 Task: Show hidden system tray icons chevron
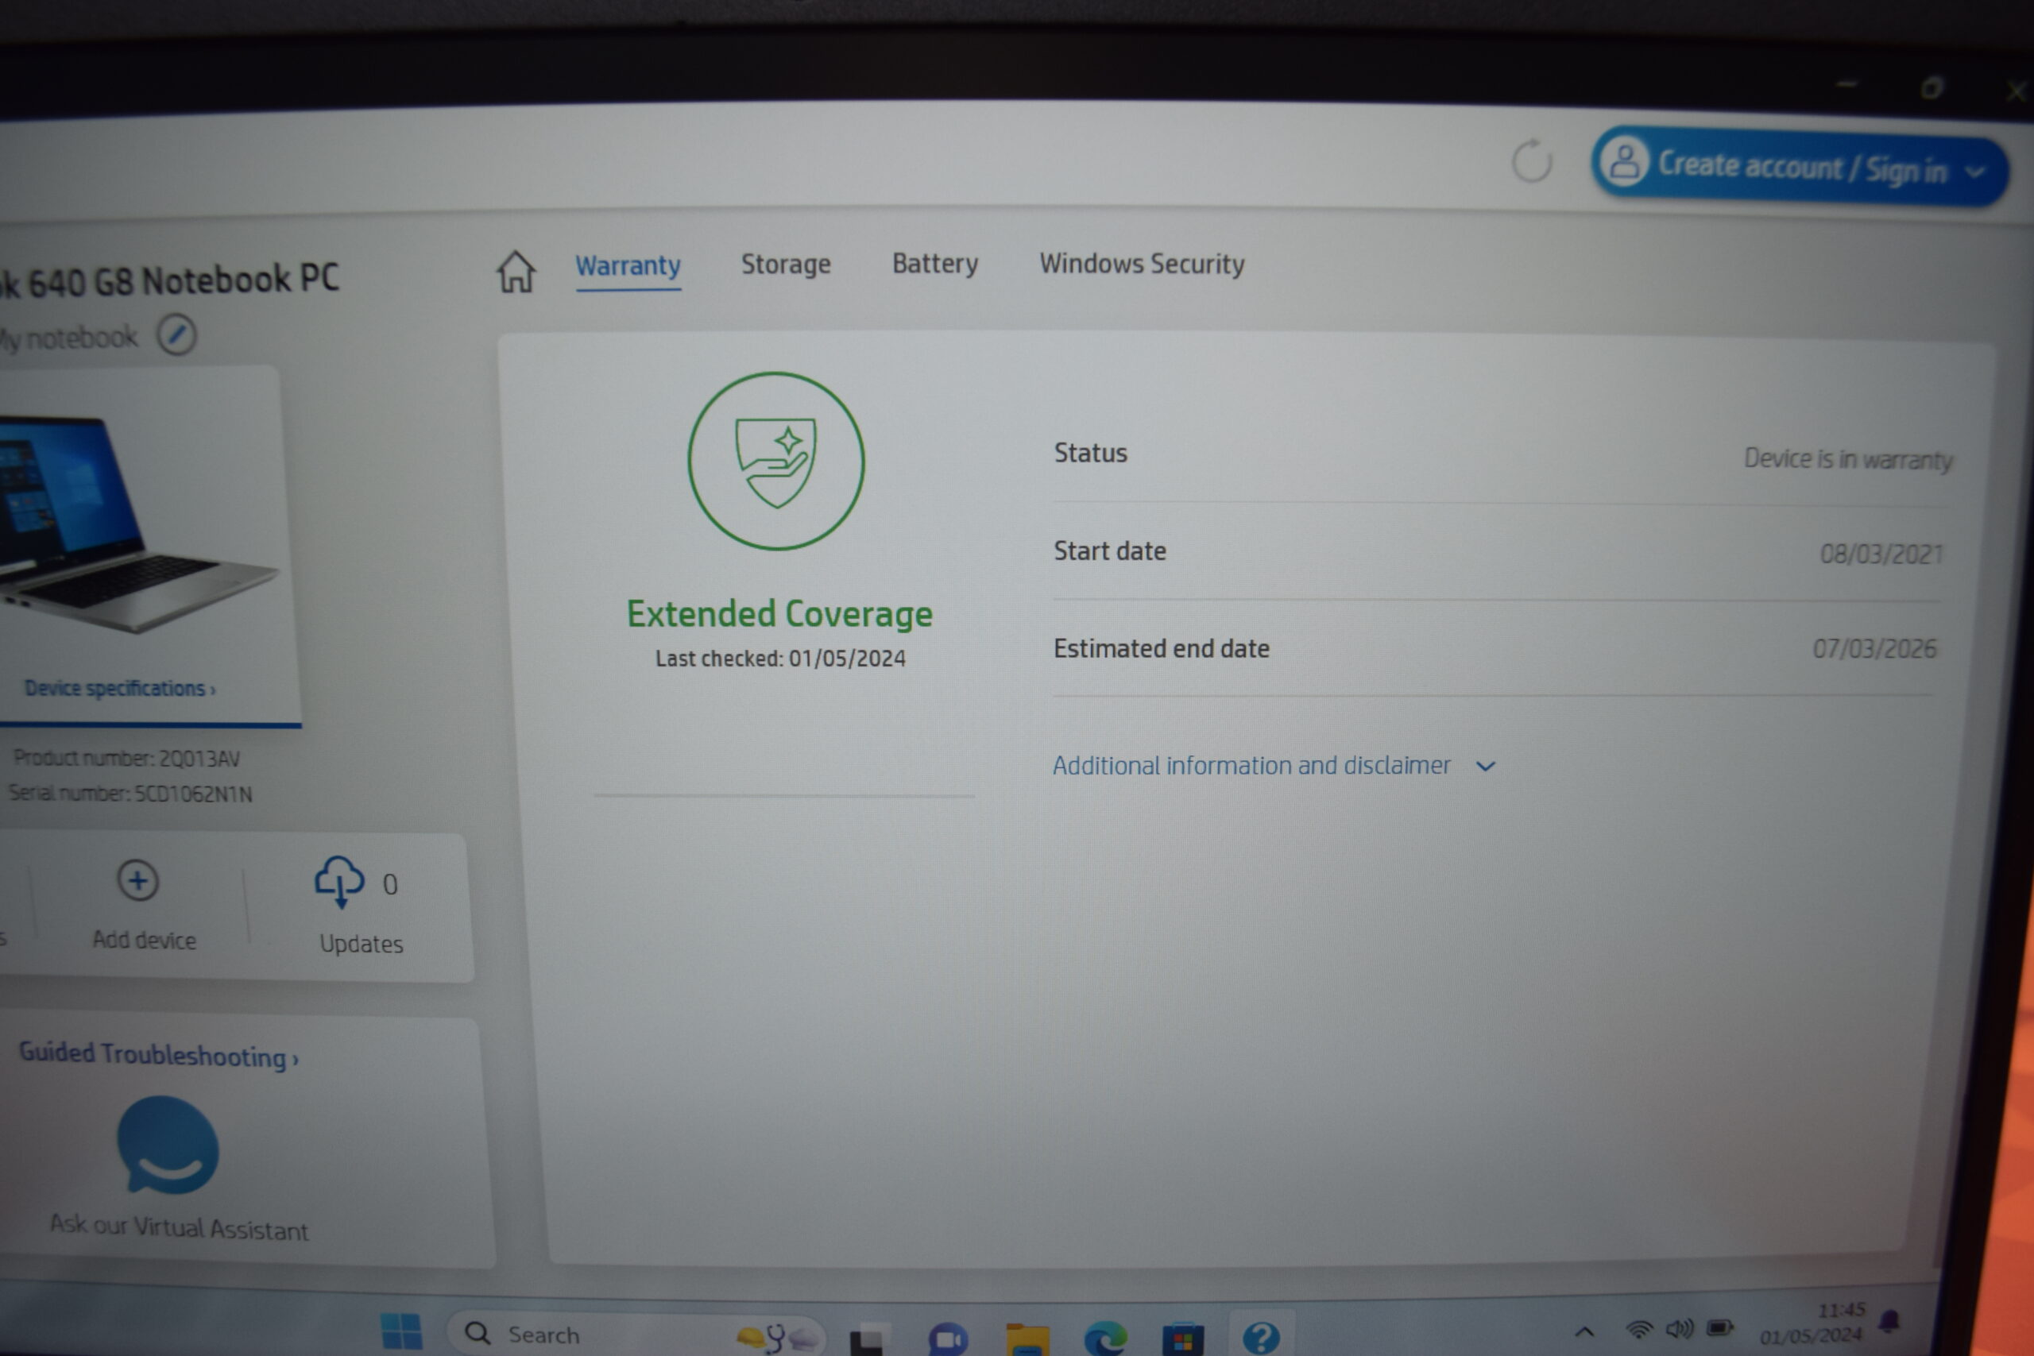point(1584,1332)
